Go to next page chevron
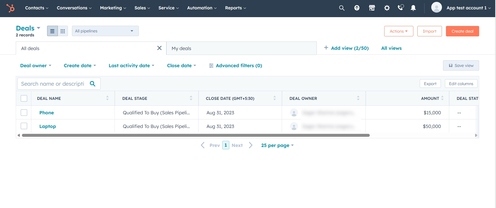 point(251,145)
